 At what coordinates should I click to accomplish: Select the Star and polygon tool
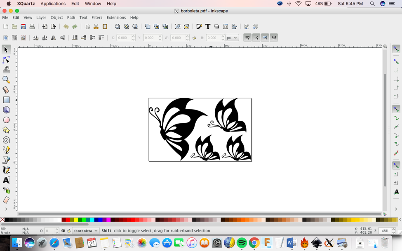6,130
